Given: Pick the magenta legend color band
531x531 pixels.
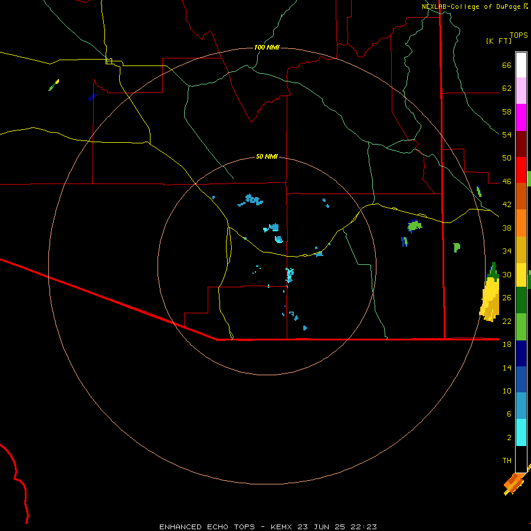Looking at the screenshot, I should point(521,117).
